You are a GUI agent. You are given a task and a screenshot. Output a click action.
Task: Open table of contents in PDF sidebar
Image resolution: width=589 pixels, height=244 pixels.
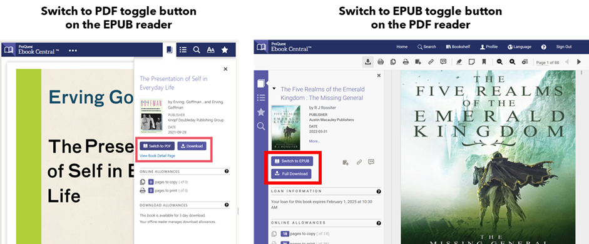coord(260,98)
